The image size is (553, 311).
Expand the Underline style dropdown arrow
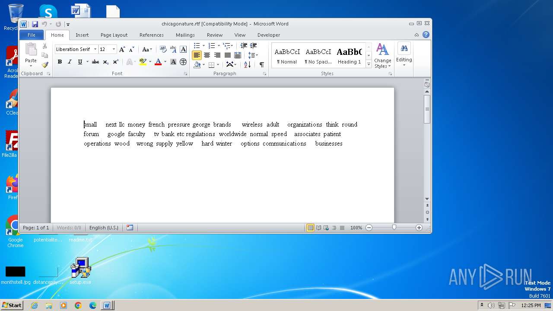(x=87, y=62)
